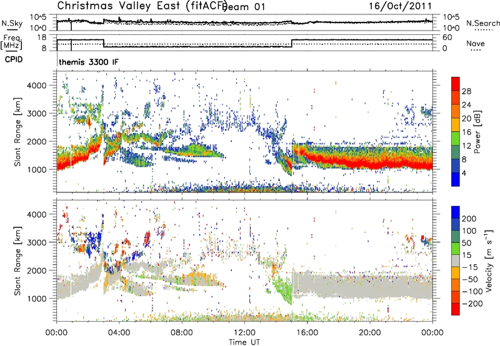The height and width of the screenshot is (346, 500).
Task: Click the 'Freq. [MHz]' axis label
Action: coord(11,42)
